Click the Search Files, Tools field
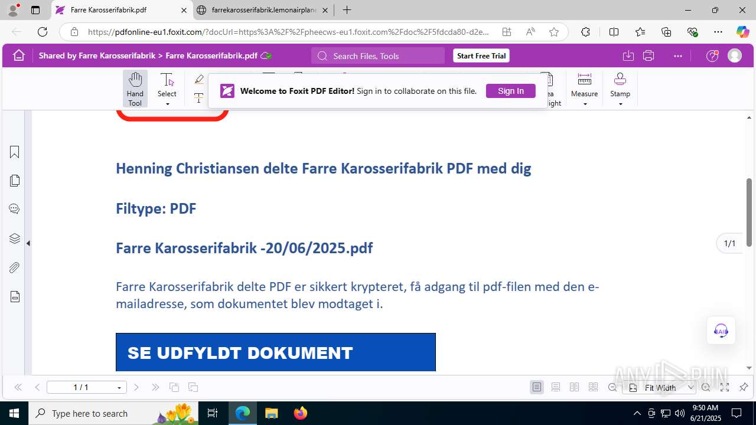756x425 pixels. 378,55
